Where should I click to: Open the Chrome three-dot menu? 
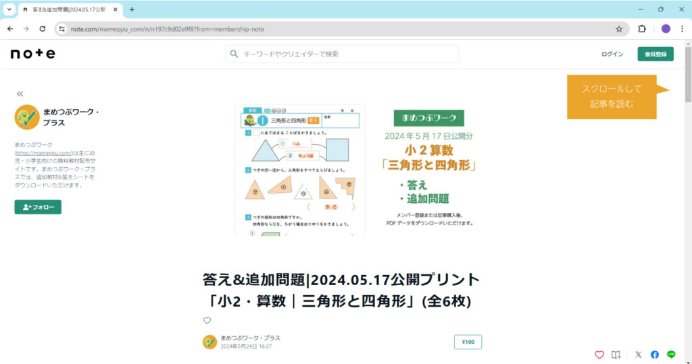[682, 28]
